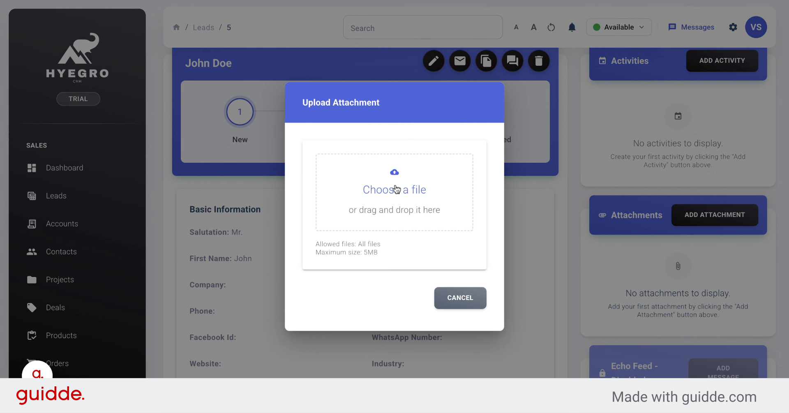Click the Hyegro CRM logo
The width and height of the screenshot is (789, 413).
(78, 58)
